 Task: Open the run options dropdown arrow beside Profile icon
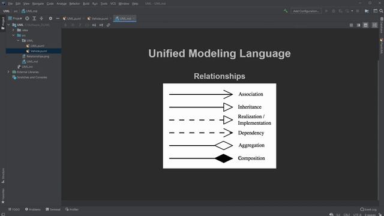click(x=352, y=11)
